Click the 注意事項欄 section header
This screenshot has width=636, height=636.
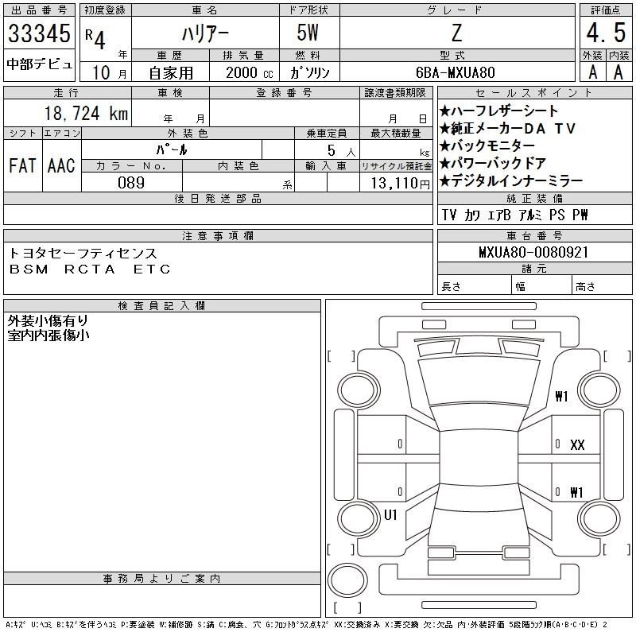coord(217,236)
